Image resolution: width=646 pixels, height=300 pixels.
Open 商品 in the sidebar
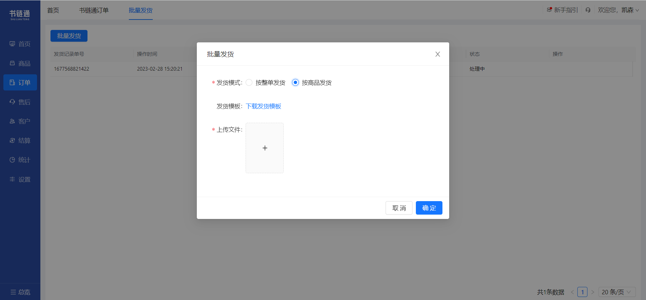tap(20, 63)
